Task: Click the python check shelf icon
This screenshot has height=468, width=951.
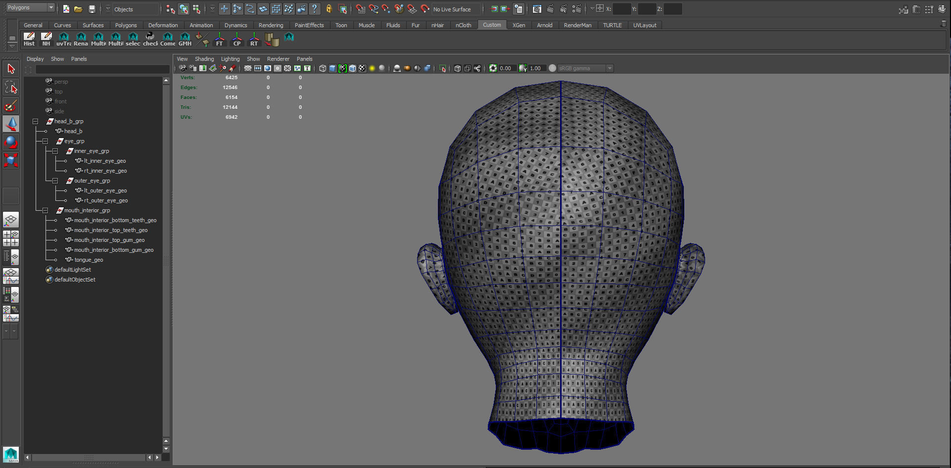Action: 150,39
